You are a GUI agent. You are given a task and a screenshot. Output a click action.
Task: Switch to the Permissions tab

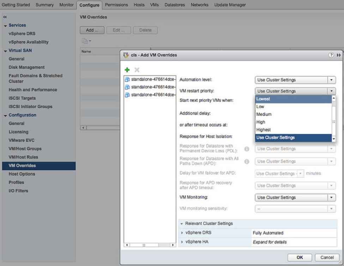(116, 5)
